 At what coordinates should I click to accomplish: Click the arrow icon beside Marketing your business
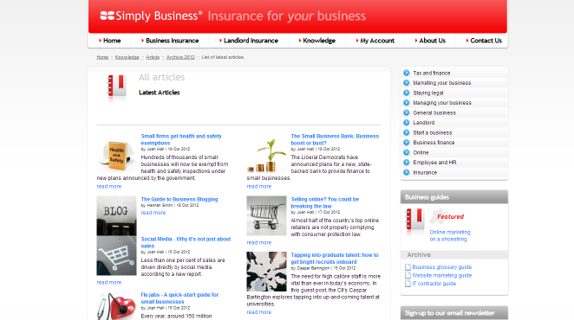[407, 83]
